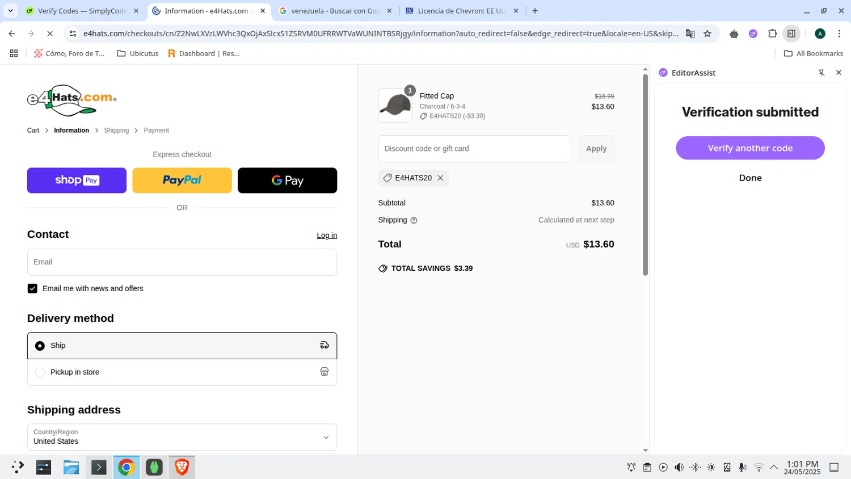The height and width of the screenshot is (479, 851).
Task: Select the Shipping breadcrumb step
Action: (116, 131)
